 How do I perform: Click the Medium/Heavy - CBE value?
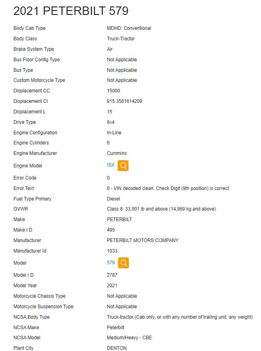(129, 338)
